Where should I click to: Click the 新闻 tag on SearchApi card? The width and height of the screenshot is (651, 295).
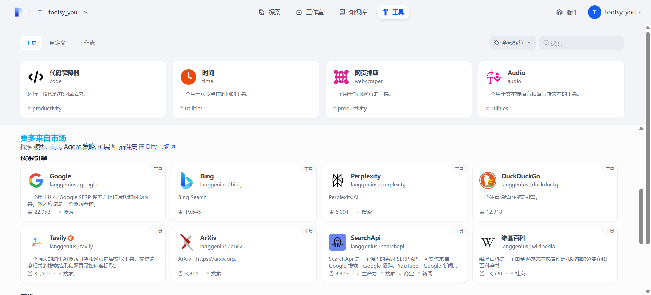pos(425,273)
